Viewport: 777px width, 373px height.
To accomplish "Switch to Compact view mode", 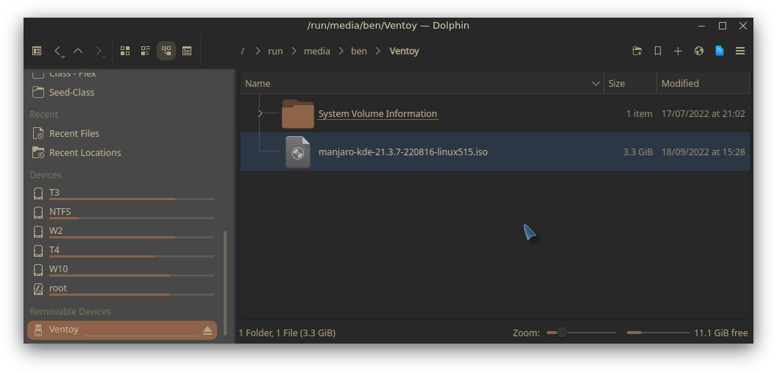I will tap(146, 51).
